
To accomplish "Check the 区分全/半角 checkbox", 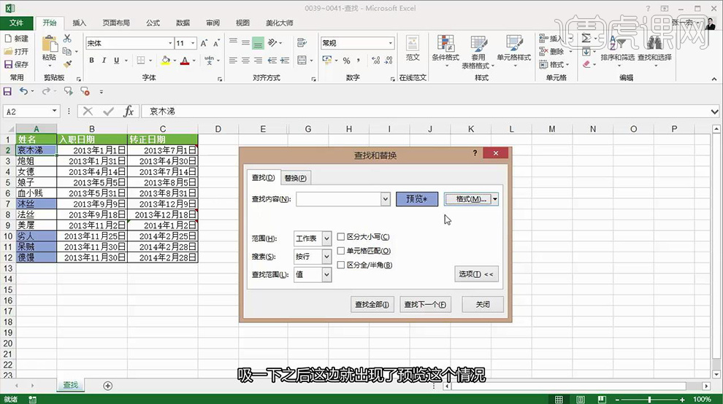I will (341, 265).
